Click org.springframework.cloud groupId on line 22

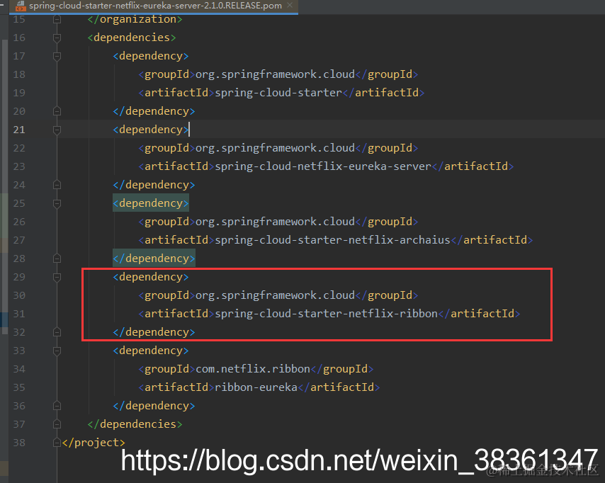275,148
